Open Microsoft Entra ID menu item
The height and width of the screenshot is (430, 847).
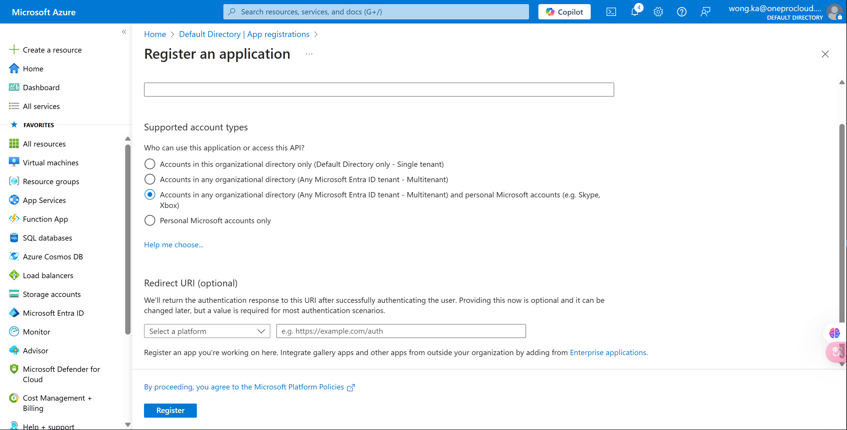coord(53,313)
